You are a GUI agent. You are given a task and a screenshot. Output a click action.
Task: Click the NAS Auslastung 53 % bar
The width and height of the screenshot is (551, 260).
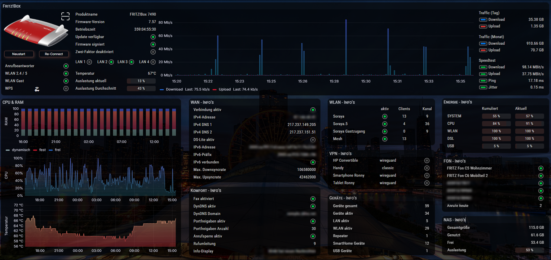(529, 250)
